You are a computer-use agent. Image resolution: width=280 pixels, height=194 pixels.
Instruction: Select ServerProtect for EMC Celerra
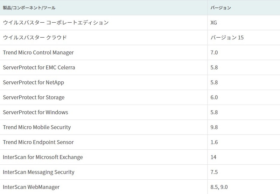click(x=39, y=68)
